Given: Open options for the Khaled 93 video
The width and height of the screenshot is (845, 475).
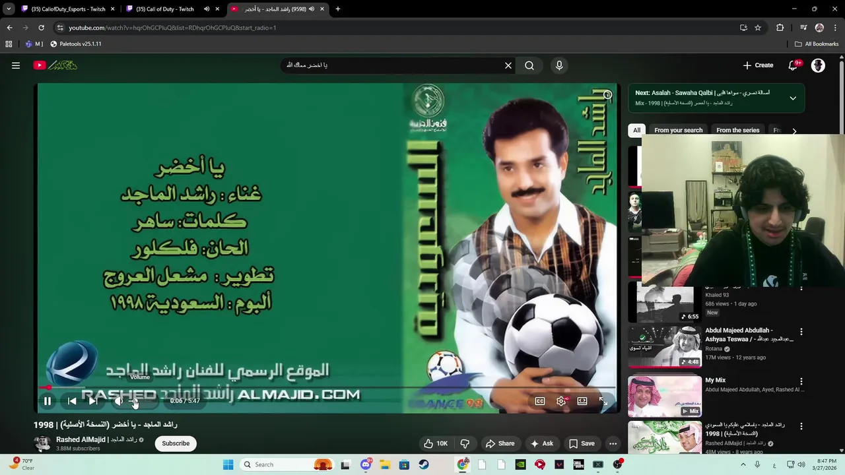Looking at the screenshot, I should [x=801, y=289].
